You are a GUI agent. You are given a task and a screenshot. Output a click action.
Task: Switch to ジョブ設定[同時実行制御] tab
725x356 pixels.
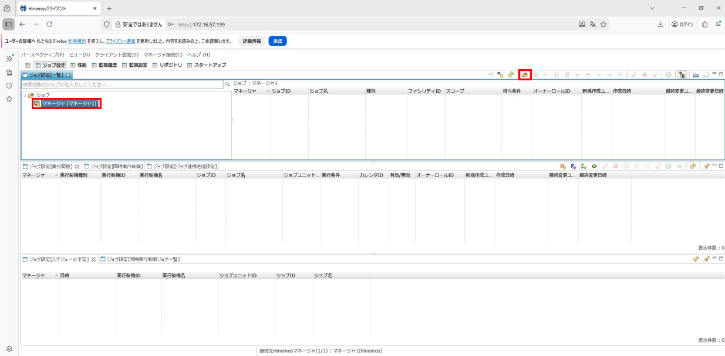[113, 167]
